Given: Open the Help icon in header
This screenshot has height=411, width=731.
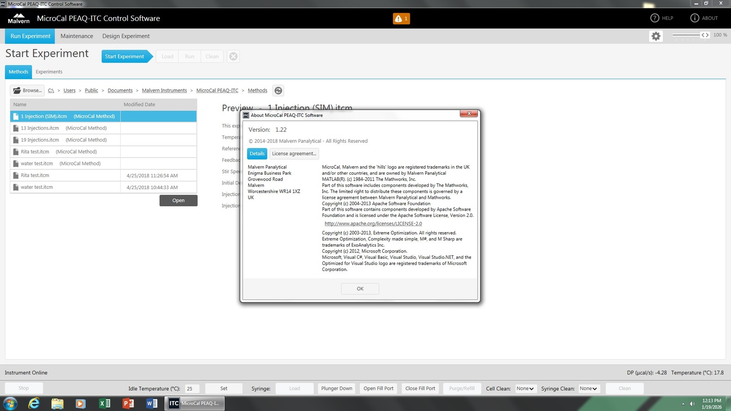Looking at the screenshot, I should [654, 18].
